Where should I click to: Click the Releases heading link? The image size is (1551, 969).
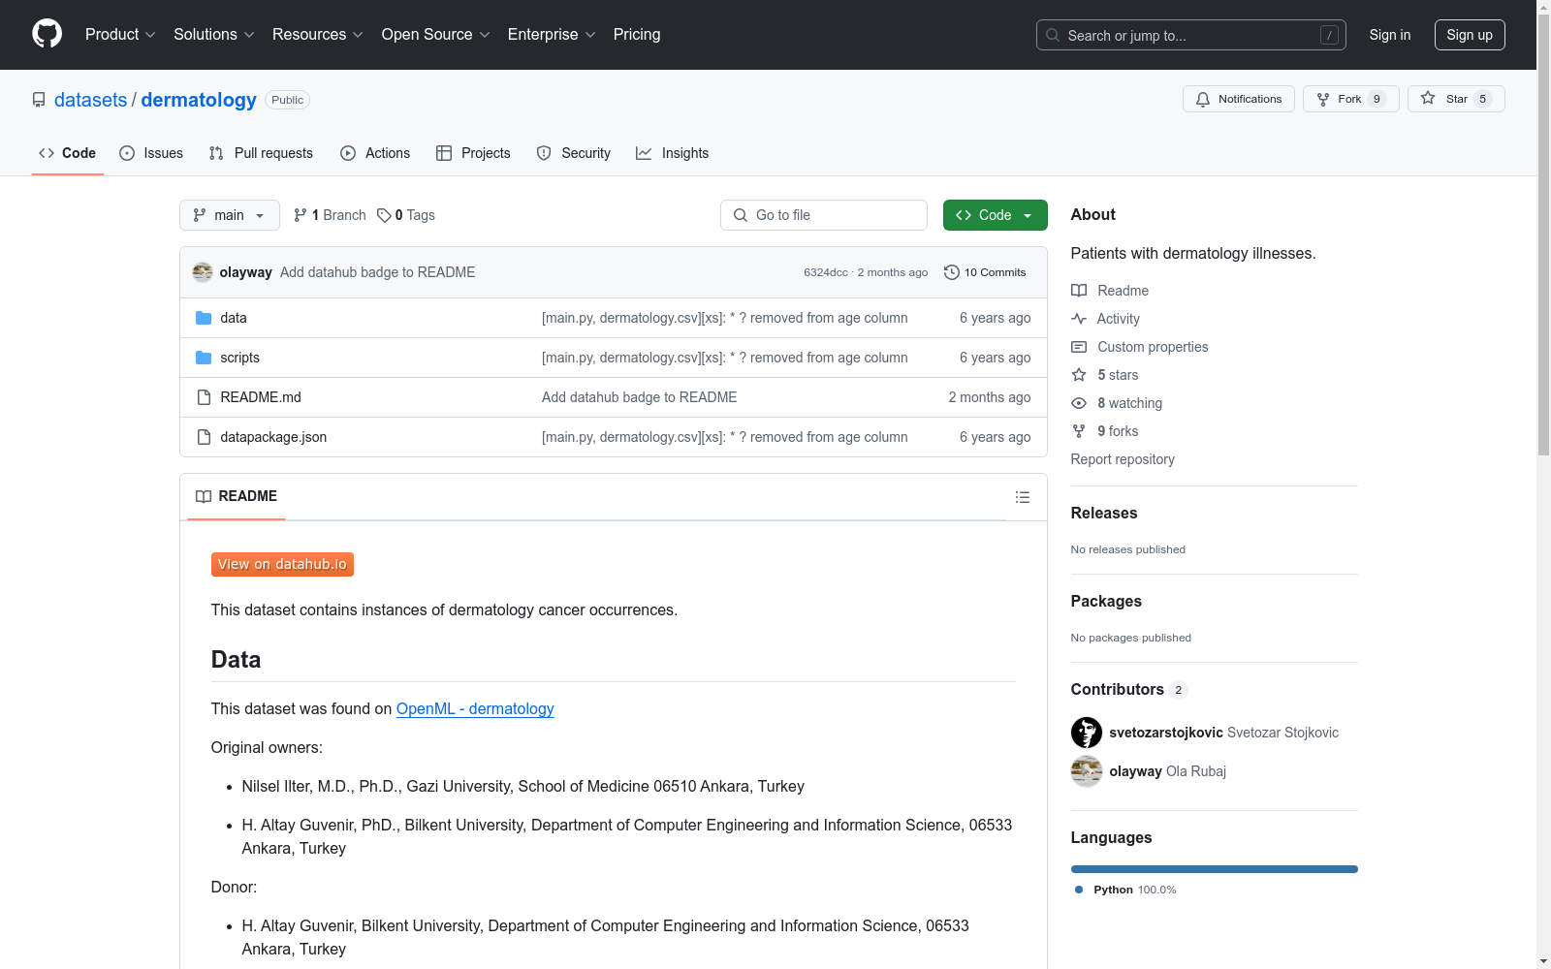point(1104,513)
